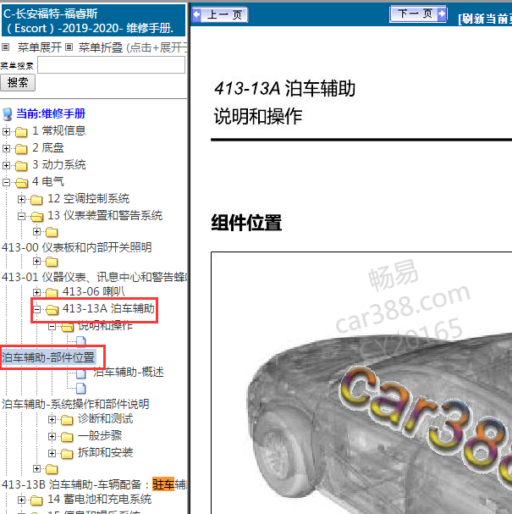
Task: Expand the 2 底盘 node
Action: point(6,148)
